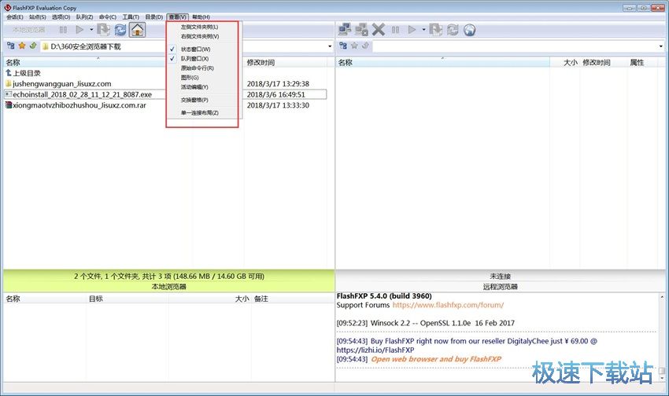Sort remote list by 属性 column

click(x=637, y=62)
